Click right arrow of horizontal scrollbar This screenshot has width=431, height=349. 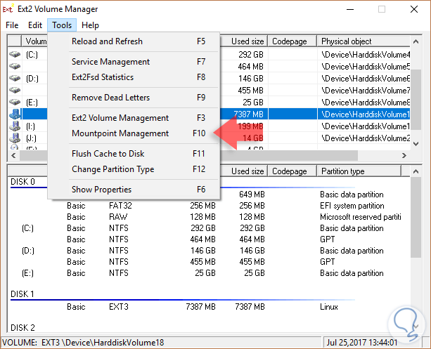[404, 155]
